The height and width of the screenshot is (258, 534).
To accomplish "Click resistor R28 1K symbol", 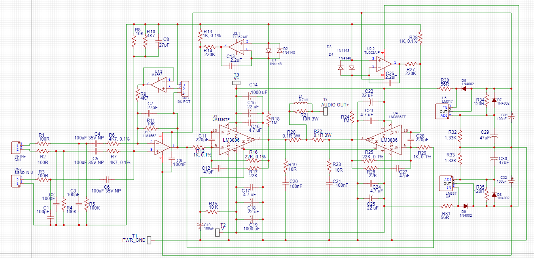I will (x=420, y=38).
